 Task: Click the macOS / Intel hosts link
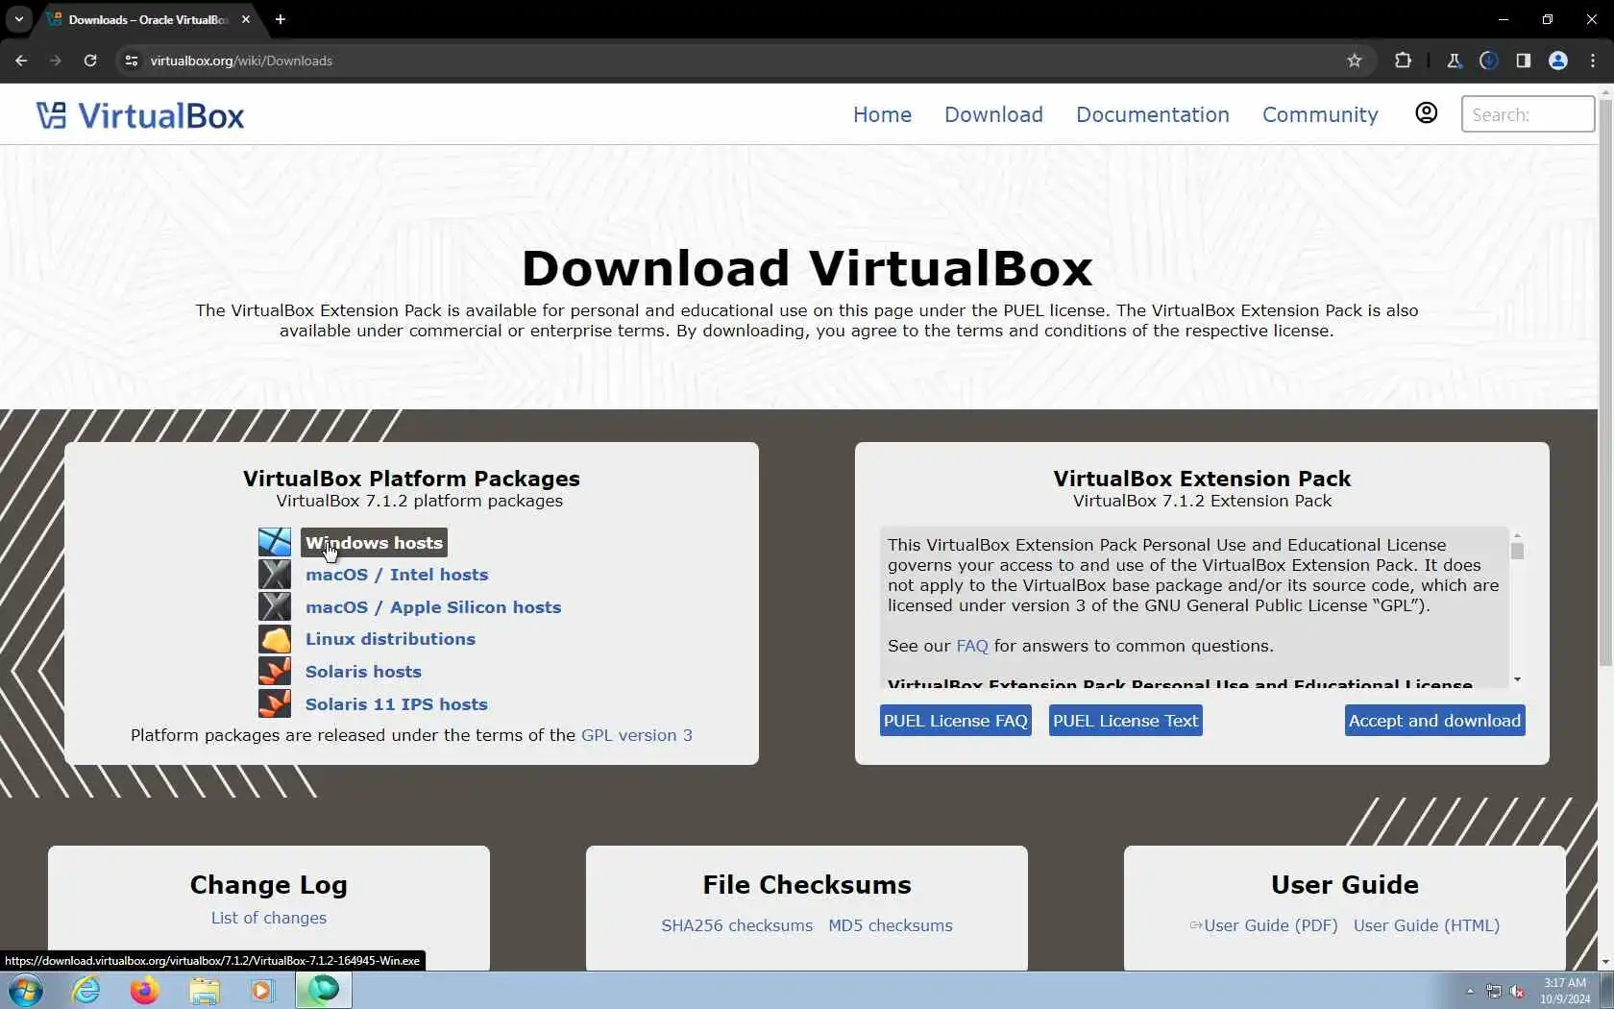(397, 575)
